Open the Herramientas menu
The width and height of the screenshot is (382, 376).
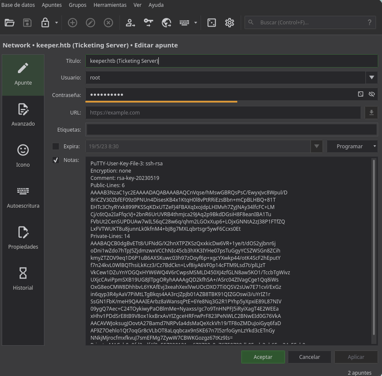[110, 5]
